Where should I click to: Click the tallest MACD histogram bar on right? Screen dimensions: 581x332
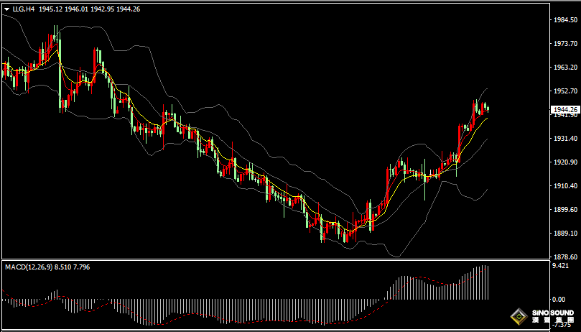[x=484, y=282]
